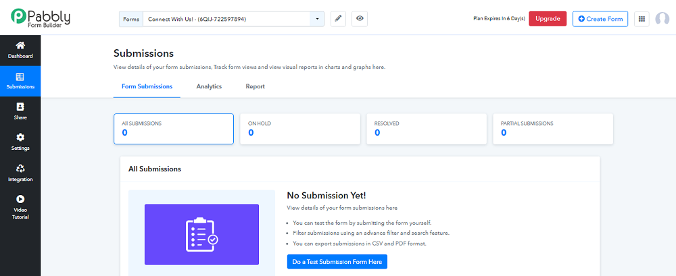The image size is (676, 276).
Task: Click the eye preview form icon
Action: click(360, 19)
